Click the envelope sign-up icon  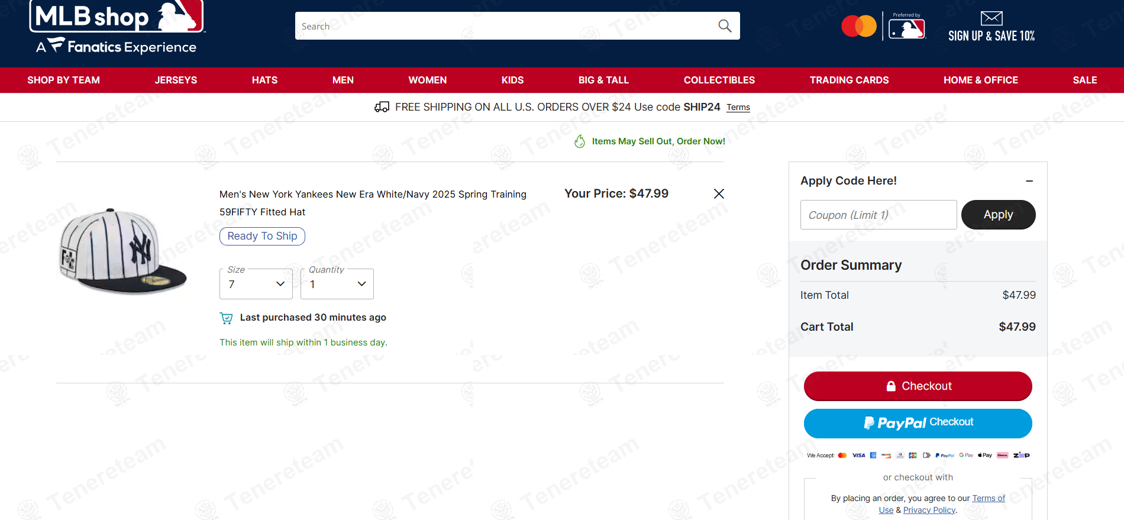(x=991, y=18)
